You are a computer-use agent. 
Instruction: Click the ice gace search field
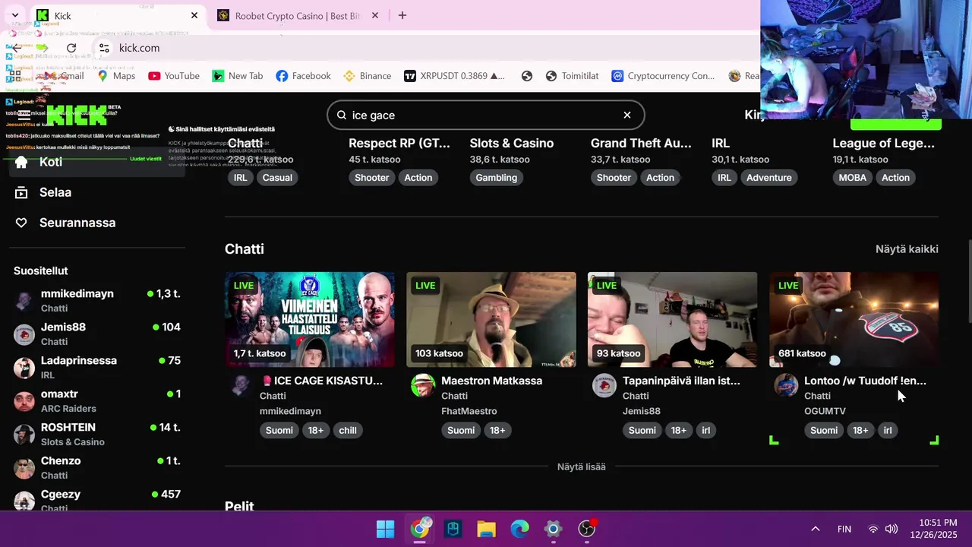(x=486, y=115)
